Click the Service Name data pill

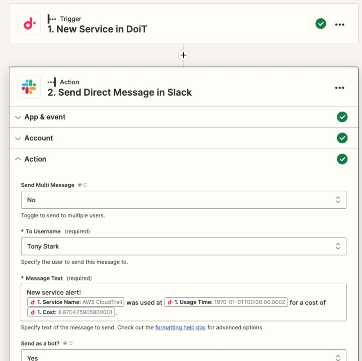click(76, 302)
